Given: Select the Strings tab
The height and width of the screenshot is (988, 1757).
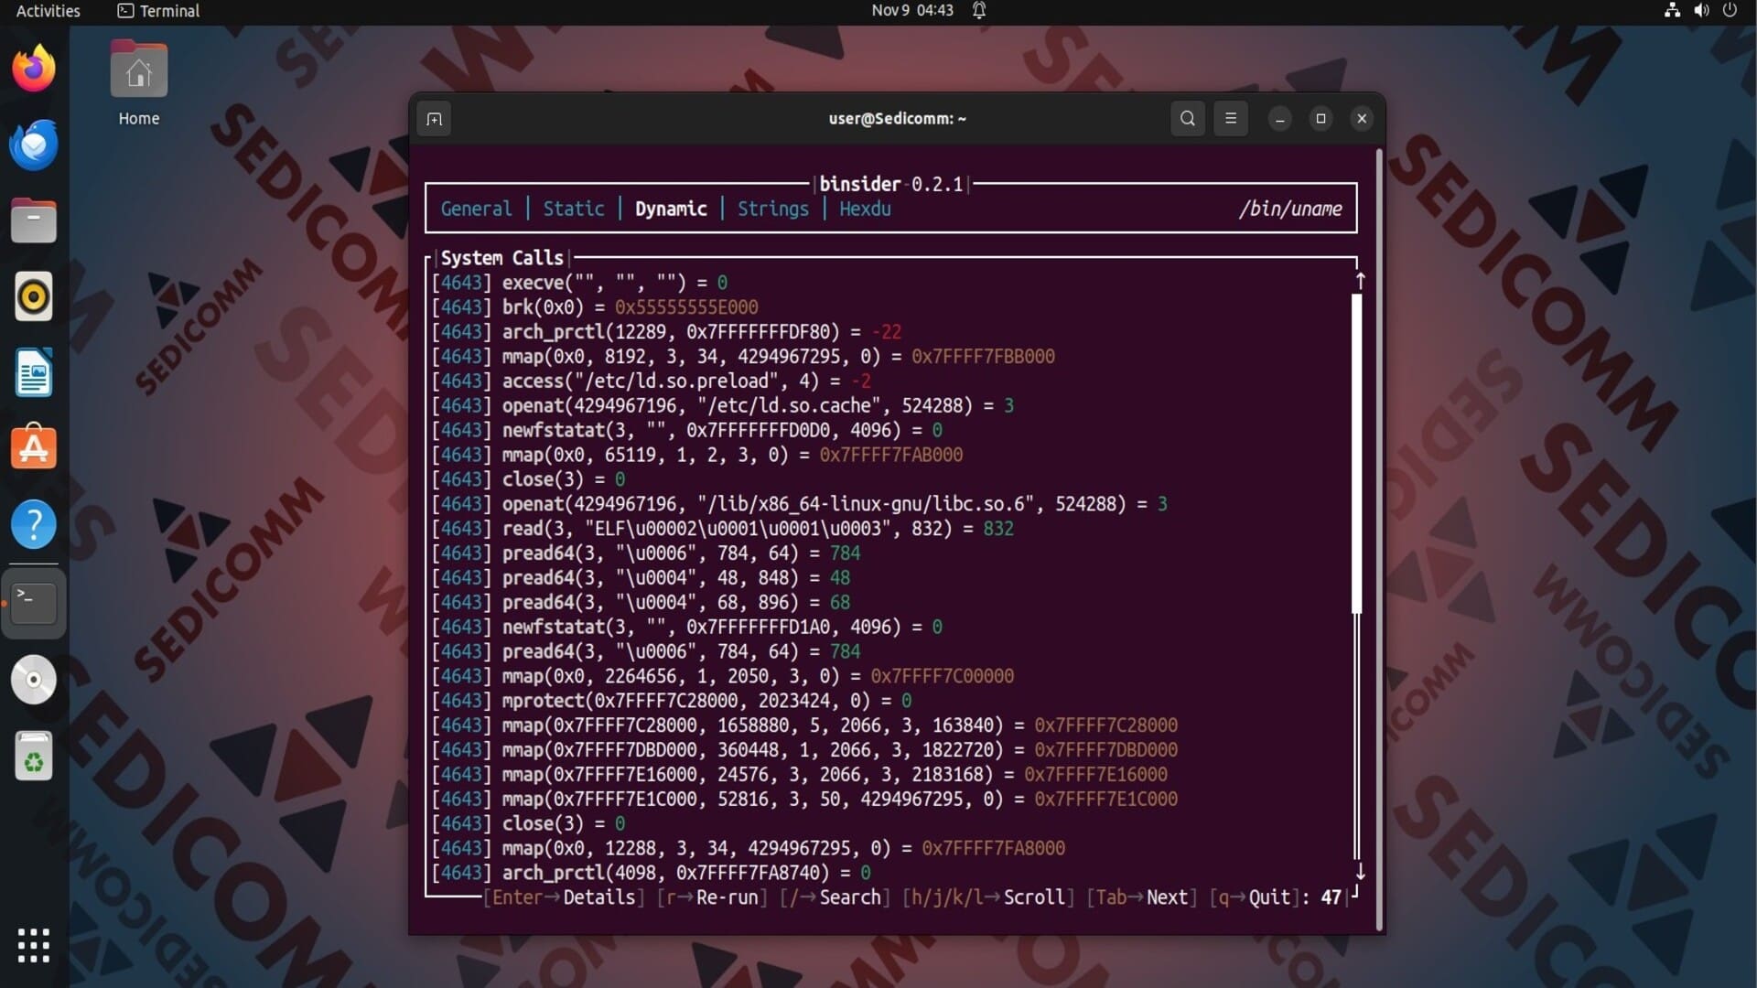Looking at the screenshot, I should (x=772, y=209).
